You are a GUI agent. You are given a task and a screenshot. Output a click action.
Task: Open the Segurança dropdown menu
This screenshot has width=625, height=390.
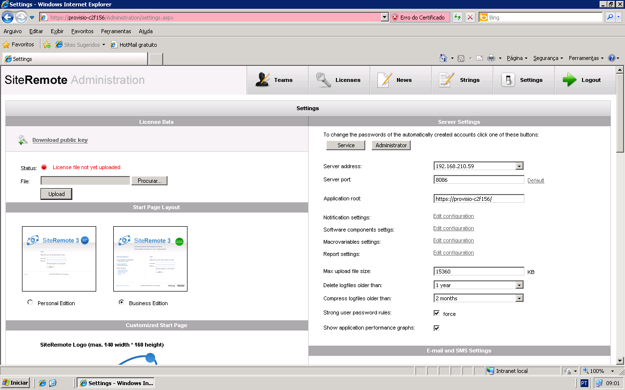click(x=548, y=58)
